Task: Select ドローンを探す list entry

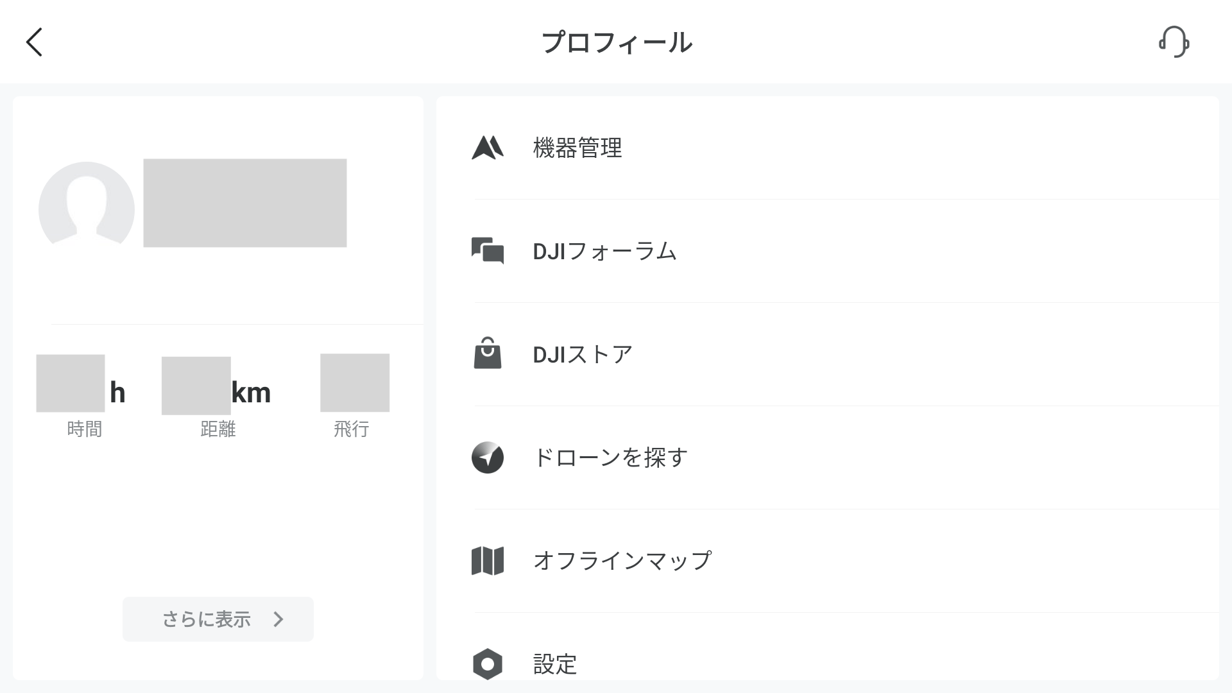Action: click(x=828, y=458)
